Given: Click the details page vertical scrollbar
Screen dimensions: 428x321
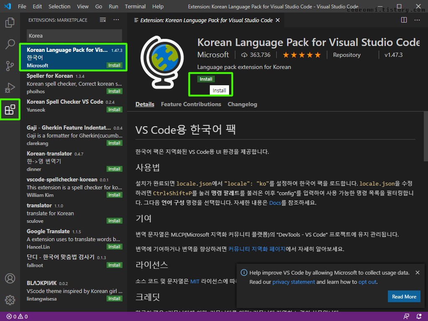Looking at the screenshot, I should click(425, 137).
